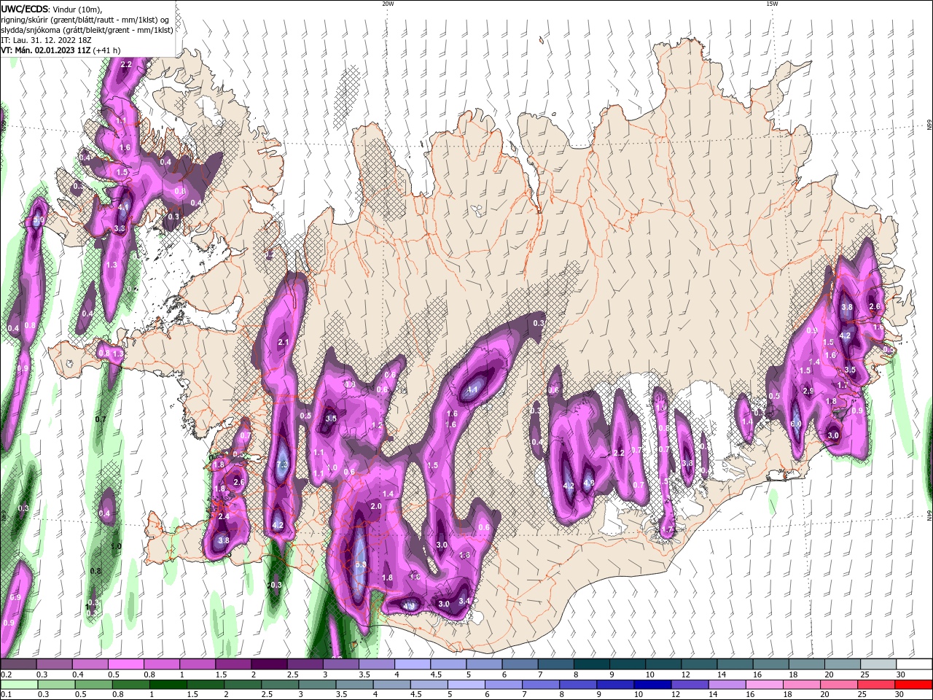The image size is (933, 700).
Task: Click the 2.1 precipitation value on the map
Action: [x=284, y=342]
